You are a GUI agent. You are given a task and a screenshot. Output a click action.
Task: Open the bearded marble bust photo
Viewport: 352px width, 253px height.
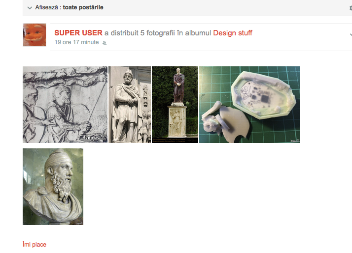pos(53,187)
